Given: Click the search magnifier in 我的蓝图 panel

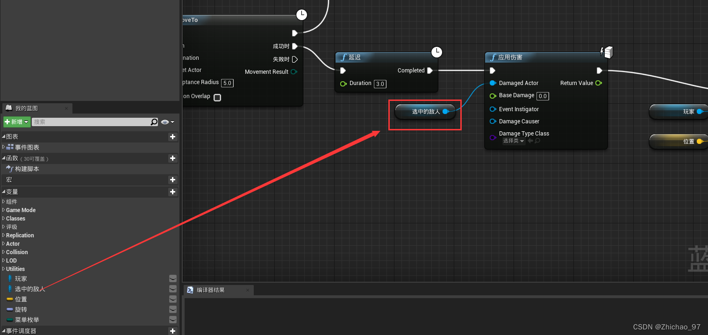Looking at the screenshot, I should pos(154,121).
